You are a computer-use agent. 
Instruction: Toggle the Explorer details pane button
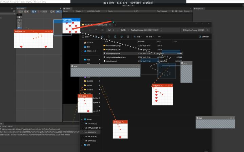pos(204,37)
